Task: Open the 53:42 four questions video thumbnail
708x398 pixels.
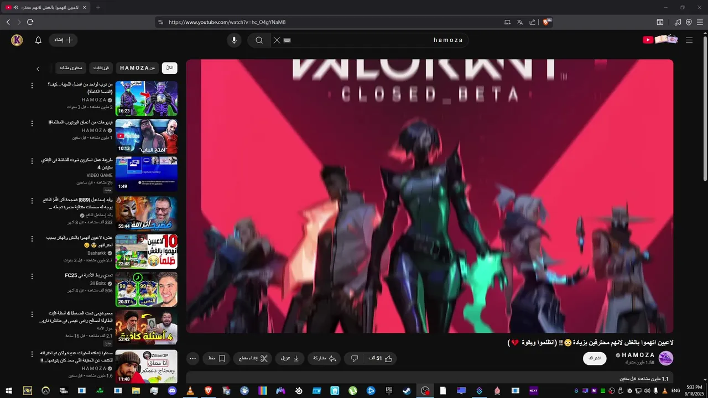Action: [147, 327]
